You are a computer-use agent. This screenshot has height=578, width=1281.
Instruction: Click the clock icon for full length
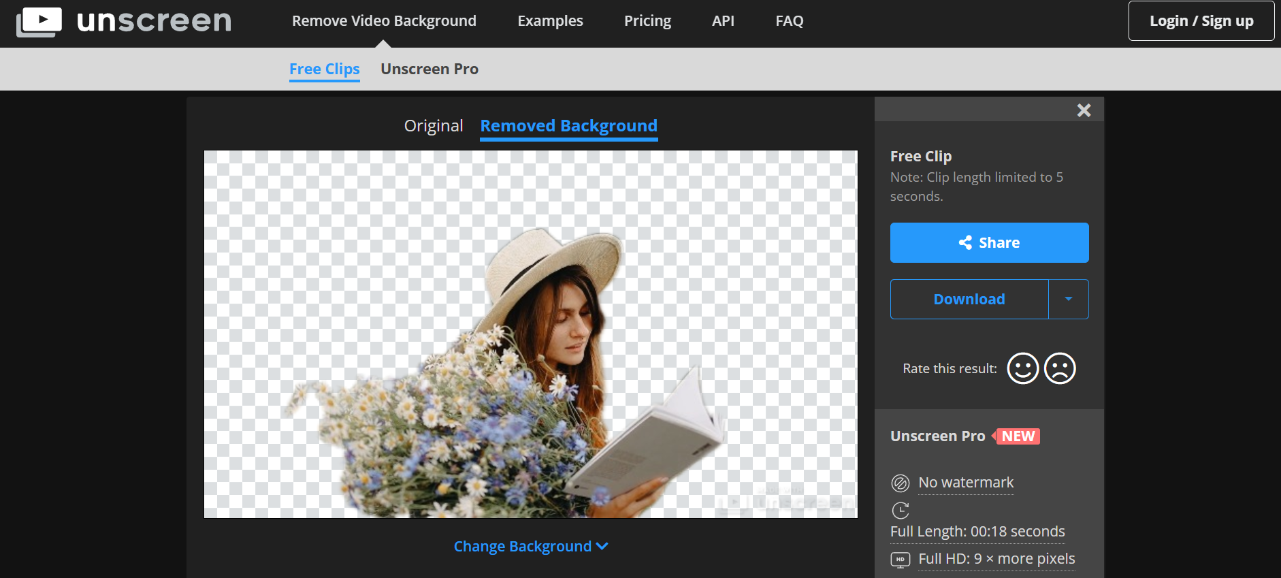[901, 510]
